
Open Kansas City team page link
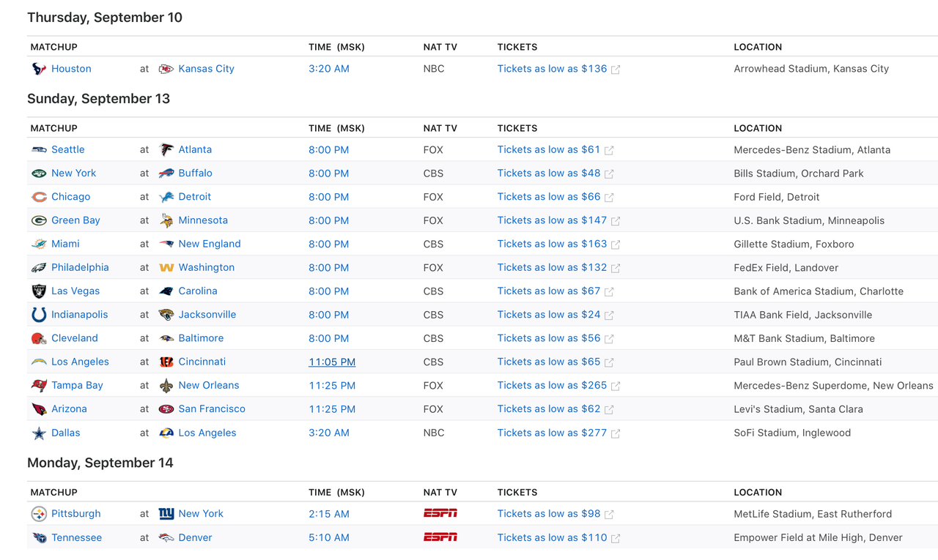coord(207,69)
